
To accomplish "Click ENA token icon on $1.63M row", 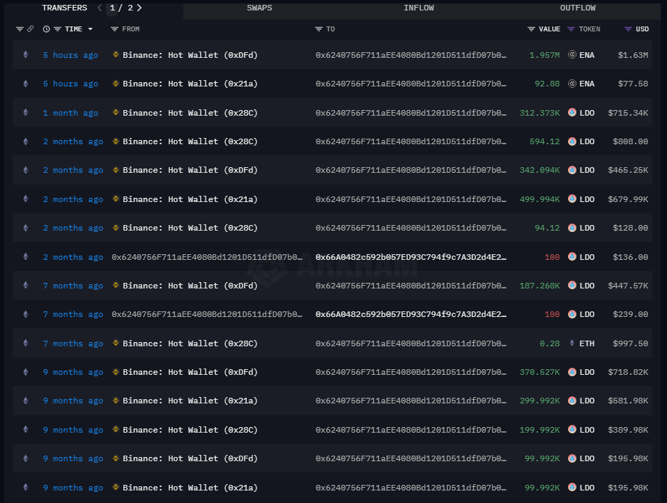I will (572, 55).
